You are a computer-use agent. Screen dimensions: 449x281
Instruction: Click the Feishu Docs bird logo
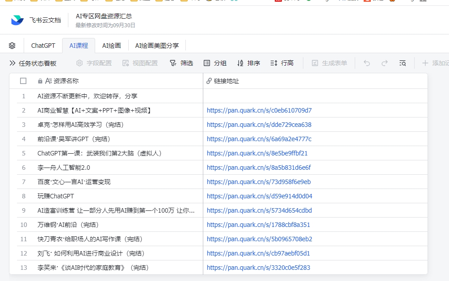[17, 20]
